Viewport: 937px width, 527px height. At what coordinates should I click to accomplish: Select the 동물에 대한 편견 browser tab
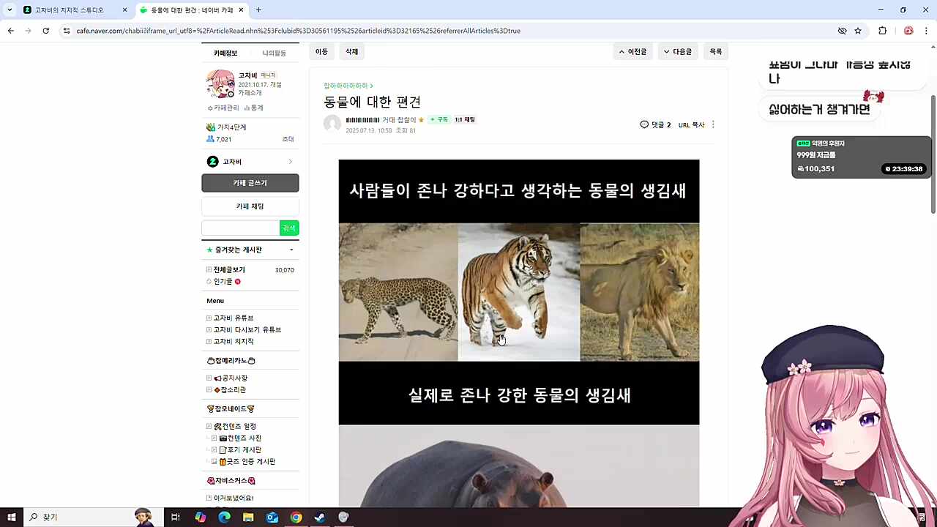[192, 10]
